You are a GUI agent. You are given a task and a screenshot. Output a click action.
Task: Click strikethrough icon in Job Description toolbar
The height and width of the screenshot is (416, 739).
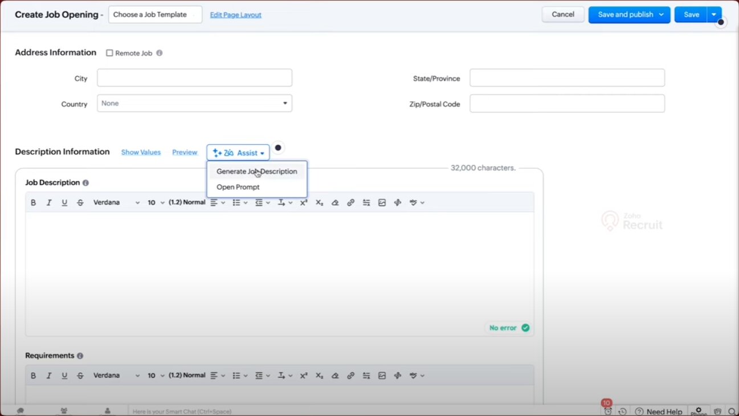(80, 203)
